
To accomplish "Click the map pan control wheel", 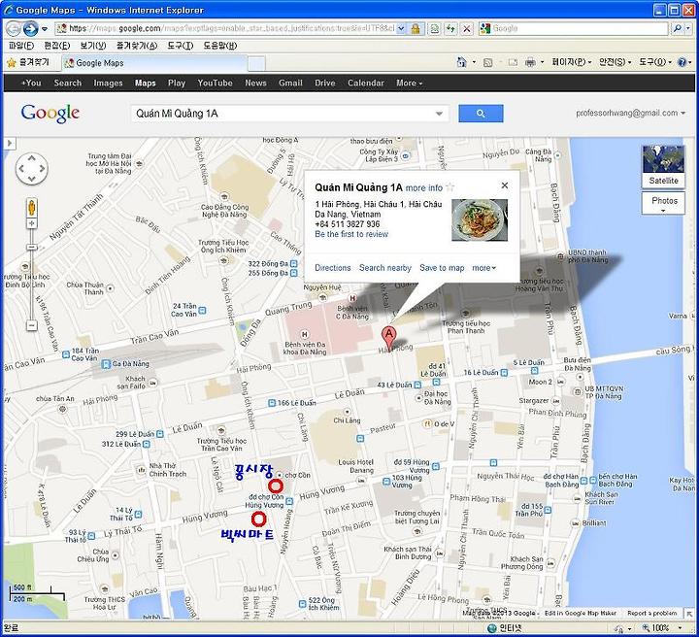I will tap(32, 169).
